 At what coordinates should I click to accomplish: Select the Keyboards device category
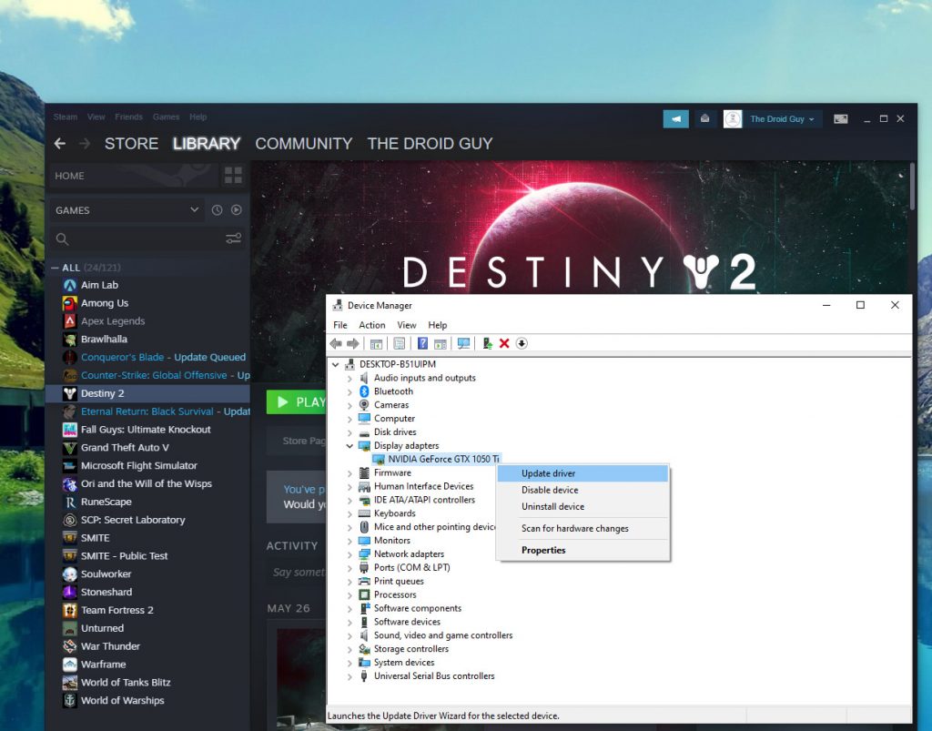point(395,513)
